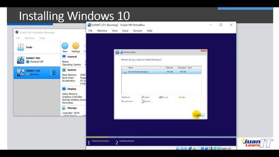Click the Load driver link

click(127, 101)
